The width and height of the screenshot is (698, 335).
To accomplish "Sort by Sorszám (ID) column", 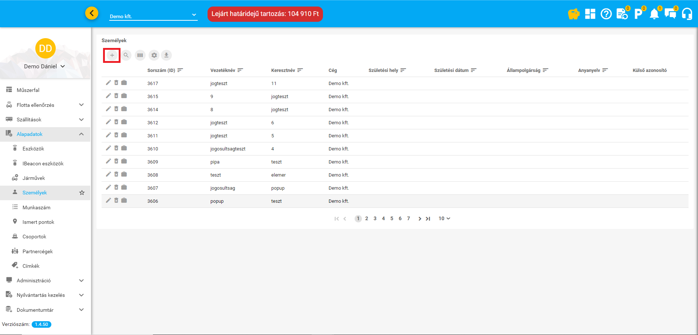I will [x=161, y=70].
